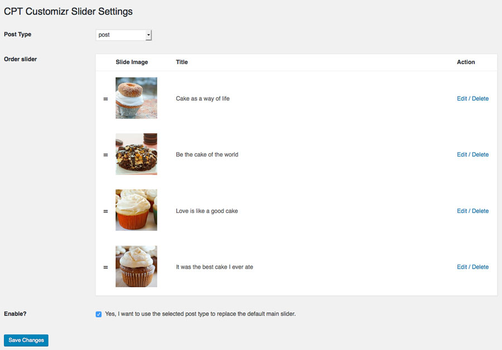
Task: Click the 'Post Type' field label
Action: [18, 34]
